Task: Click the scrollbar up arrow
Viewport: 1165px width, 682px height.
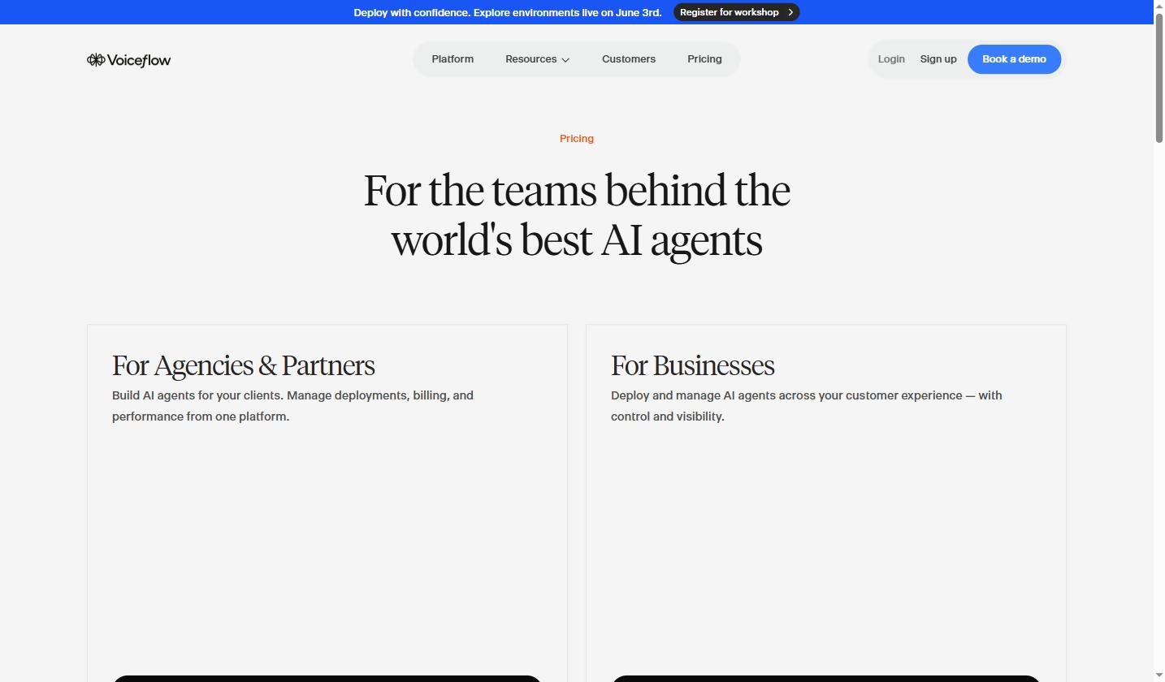Action: (1159, 6)
